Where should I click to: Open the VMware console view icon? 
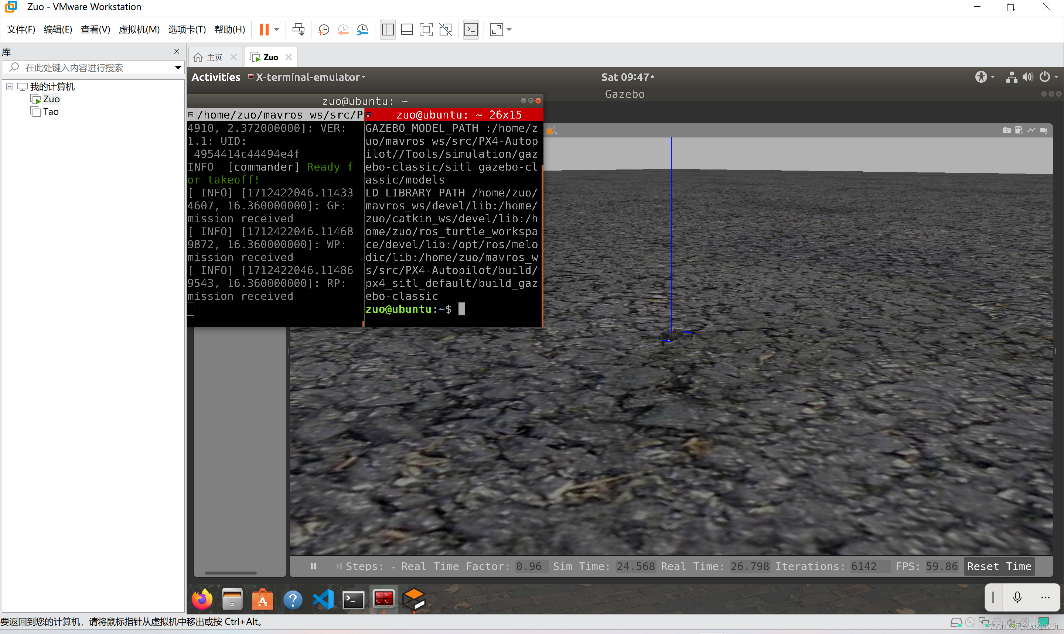pos(470,30)
